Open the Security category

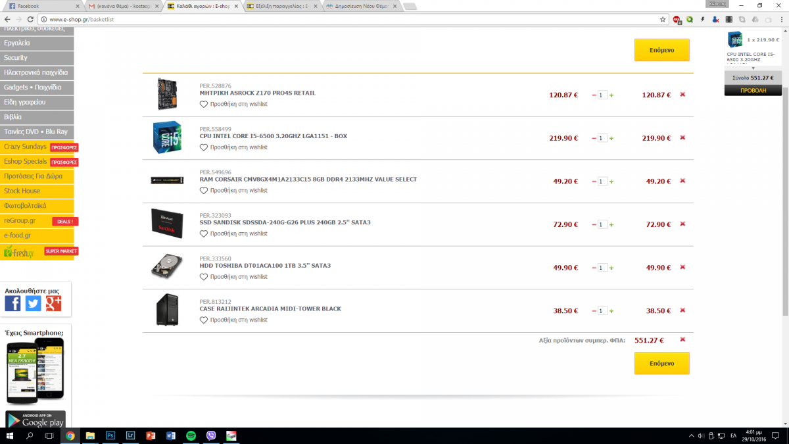[x=37, y=58]
